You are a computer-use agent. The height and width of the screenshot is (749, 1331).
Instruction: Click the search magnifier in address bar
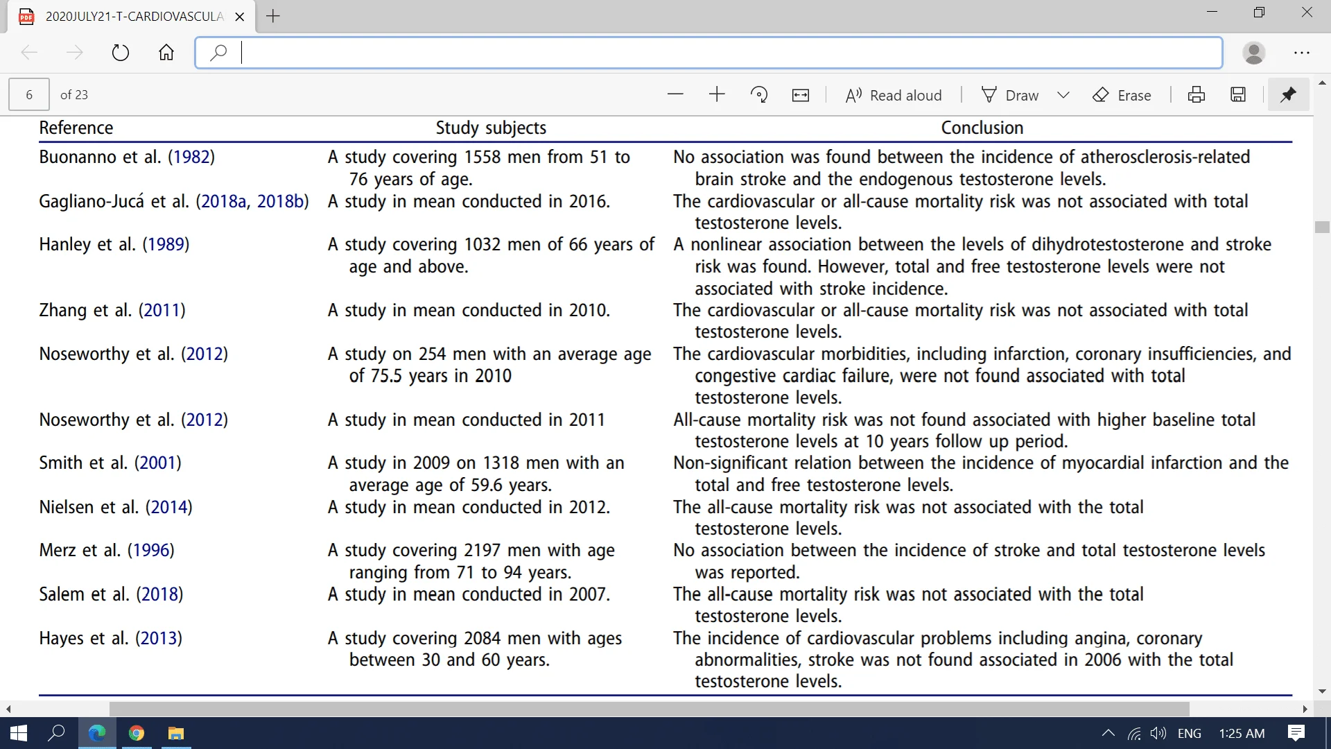218,53
